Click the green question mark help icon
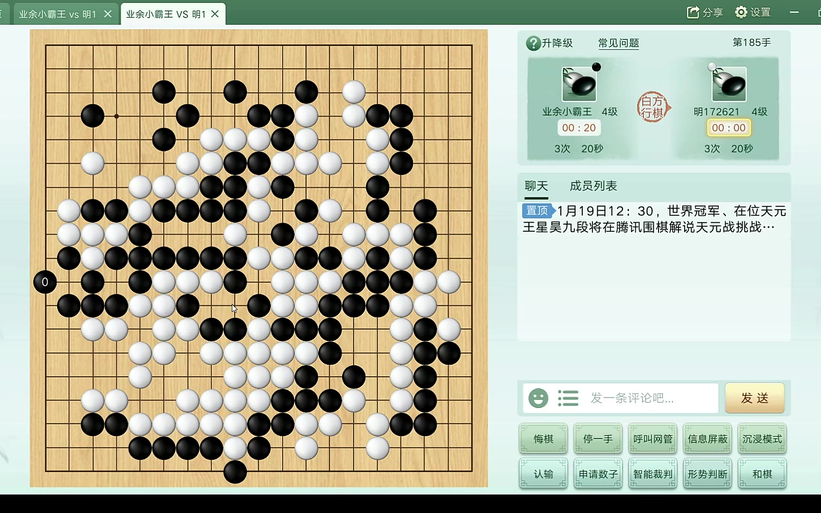The height and width of the screenshot is (513, 821). coord(533,43)
